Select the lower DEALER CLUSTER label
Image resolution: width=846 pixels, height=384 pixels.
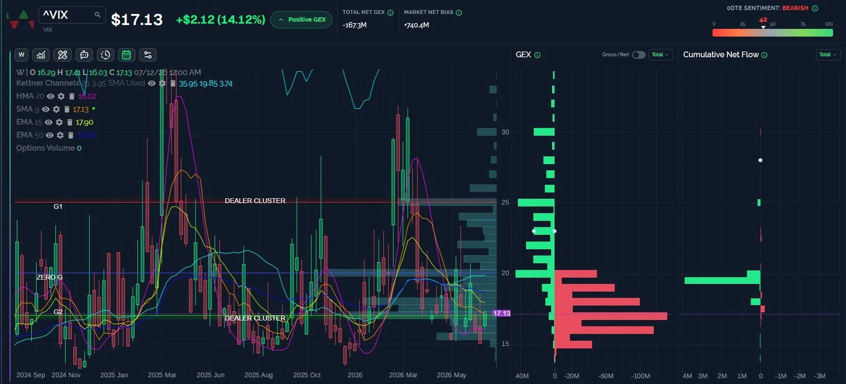(x=255, y=318)
